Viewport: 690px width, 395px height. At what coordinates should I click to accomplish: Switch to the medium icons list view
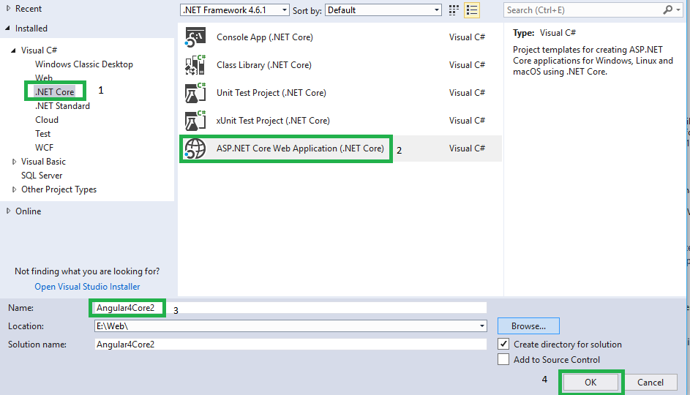coord(472,10)
